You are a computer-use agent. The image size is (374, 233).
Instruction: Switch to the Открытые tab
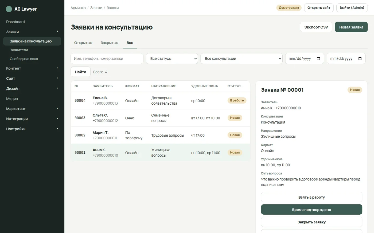83,43
